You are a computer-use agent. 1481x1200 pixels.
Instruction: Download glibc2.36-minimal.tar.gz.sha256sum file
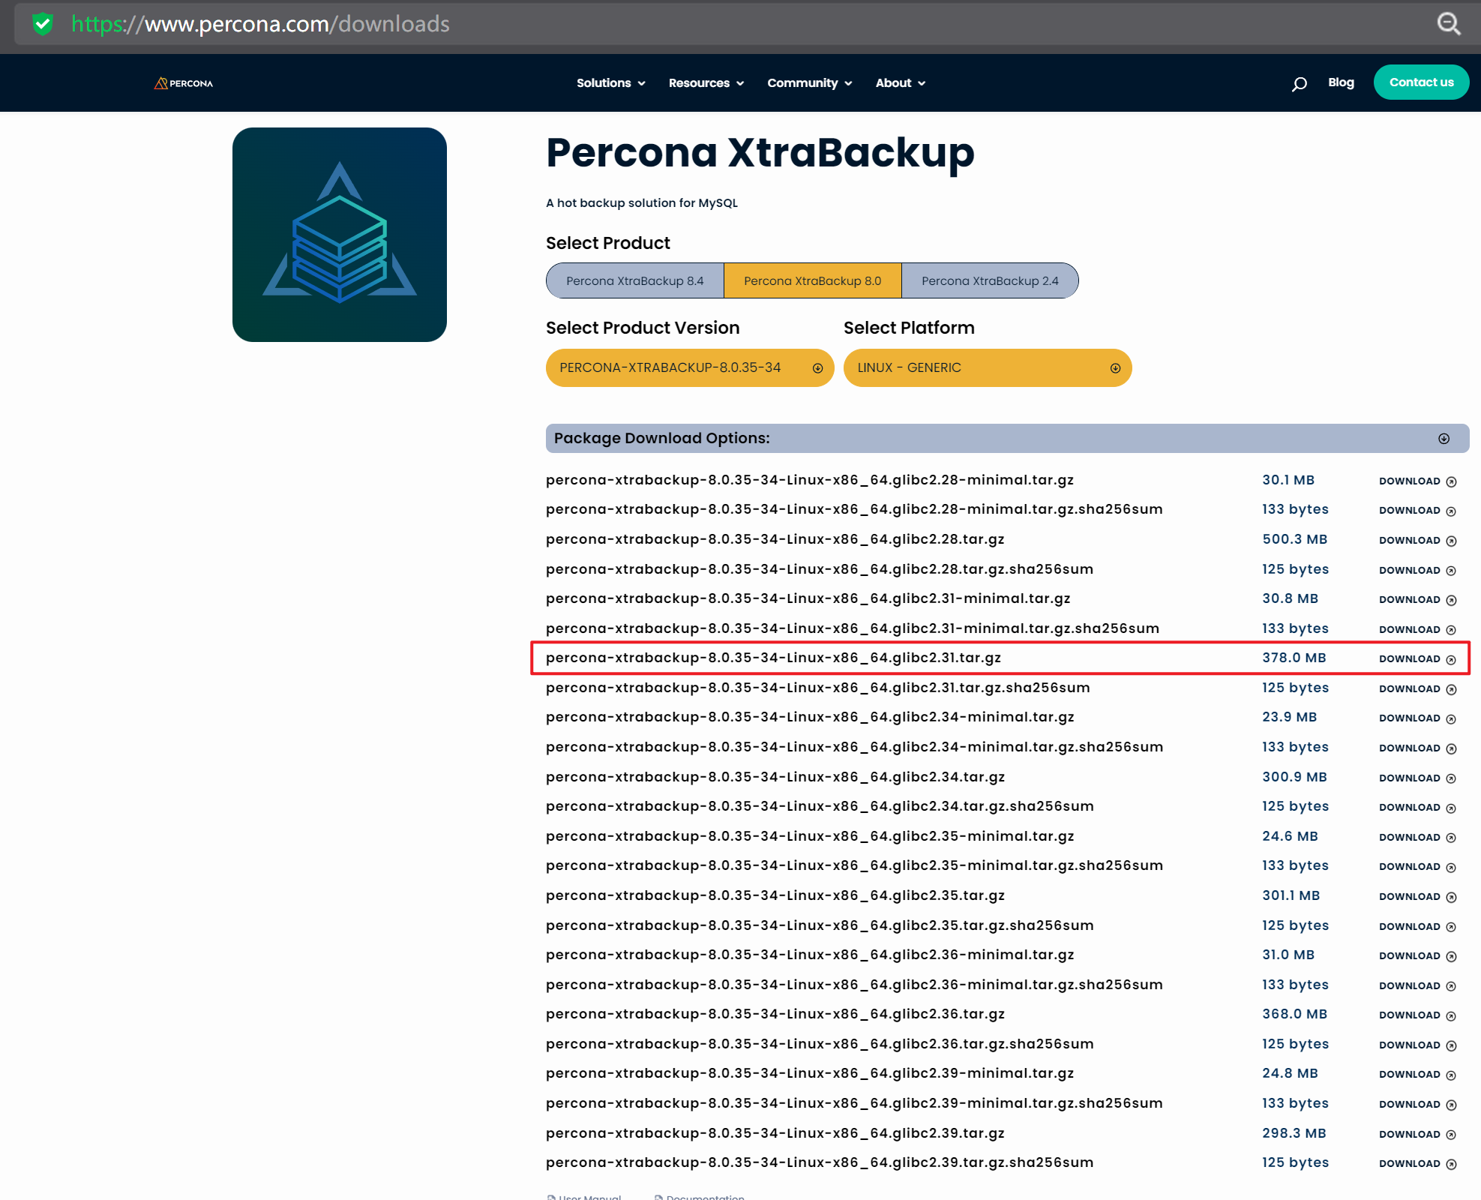coord(1417,985)
